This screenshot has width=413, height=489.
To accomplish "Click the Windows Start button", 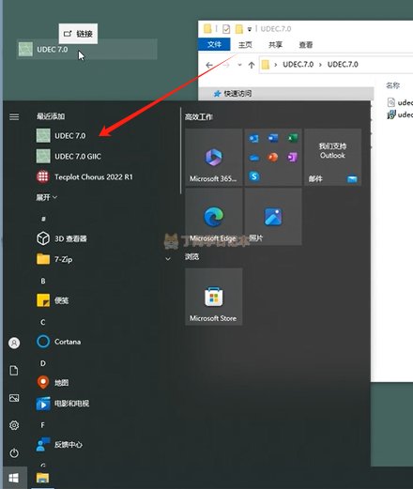I will click(14, 478).
